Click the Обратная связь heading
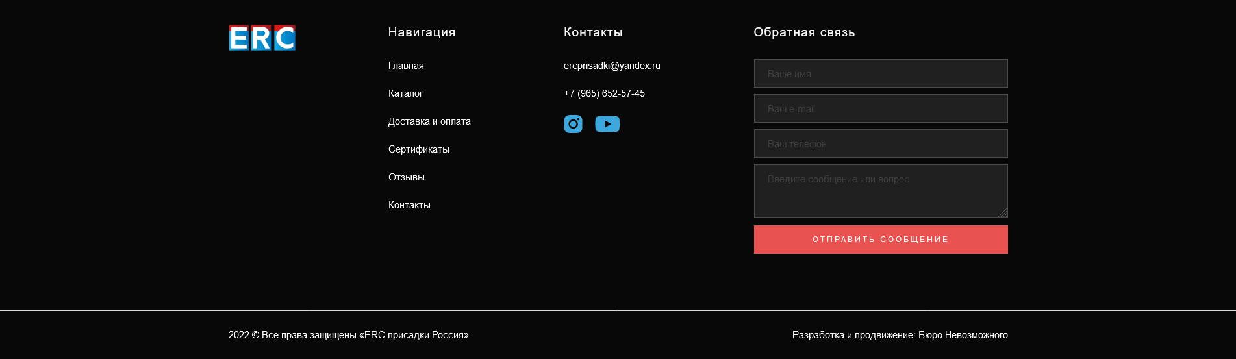1236x359 pixels. point(804,32)
